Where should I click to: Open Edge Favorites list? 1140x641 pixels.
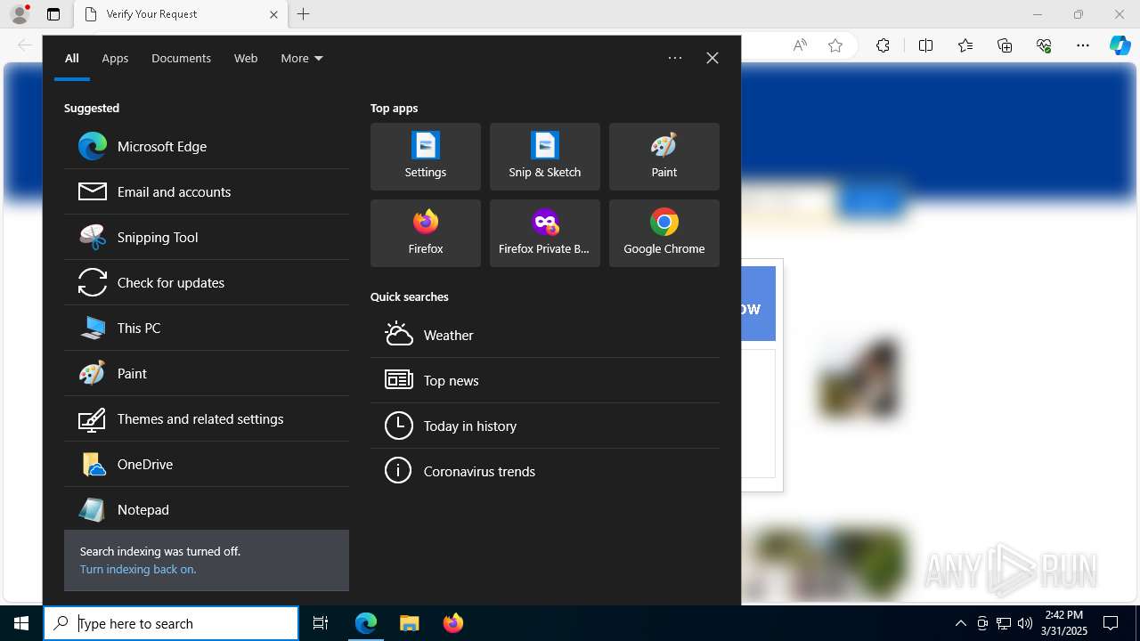965,45
